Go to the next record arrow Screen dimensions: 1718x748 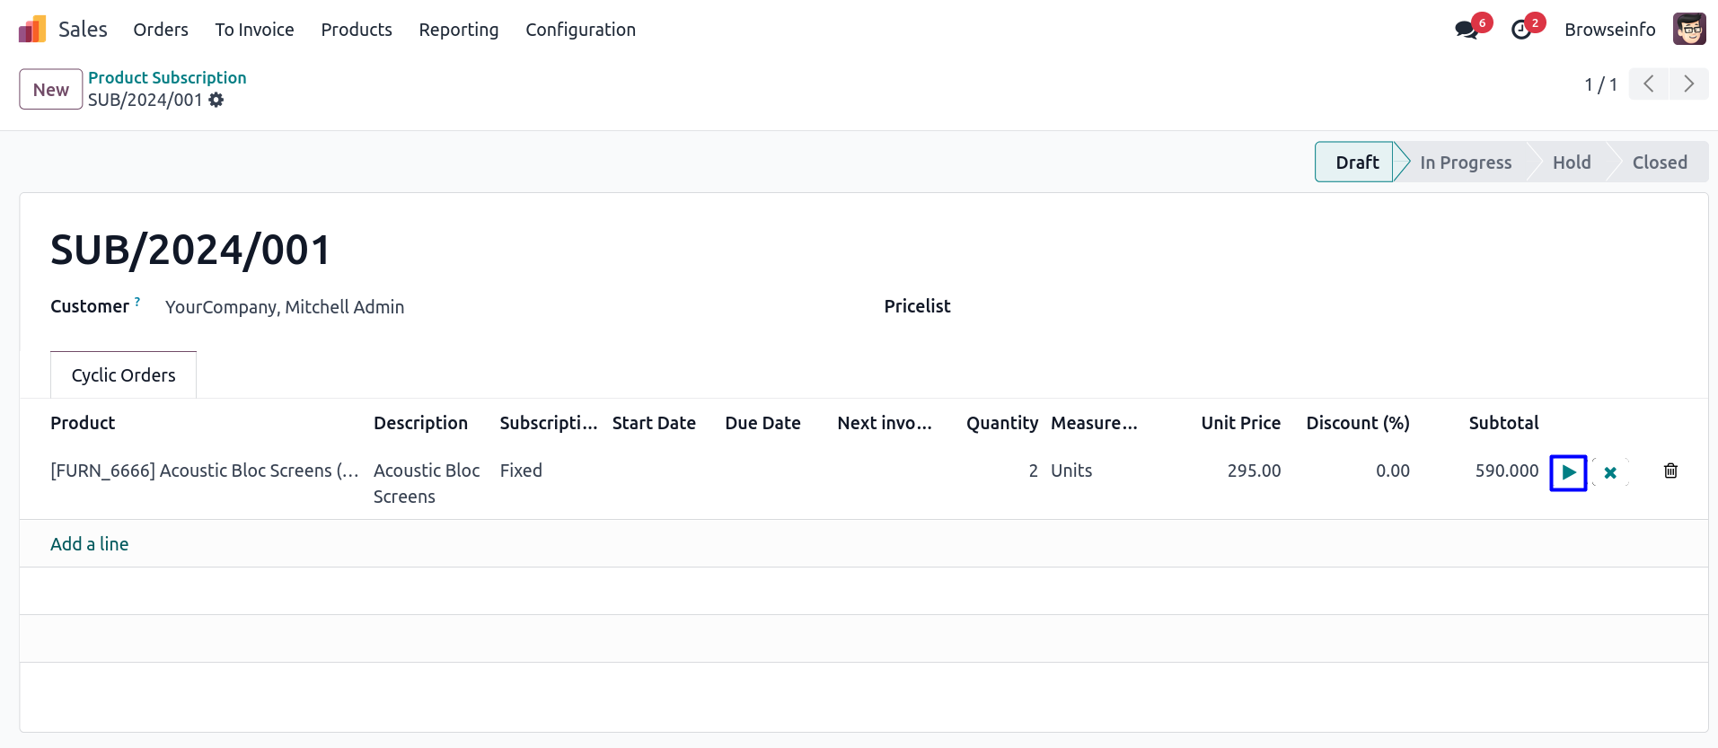point(1688,84)
